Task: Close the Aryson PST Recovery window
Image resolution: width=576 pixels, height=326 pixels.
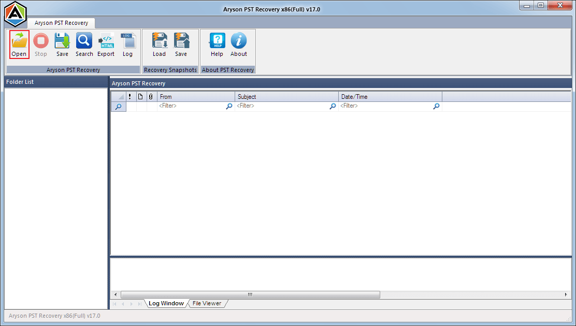Action: tap(560, 6)
